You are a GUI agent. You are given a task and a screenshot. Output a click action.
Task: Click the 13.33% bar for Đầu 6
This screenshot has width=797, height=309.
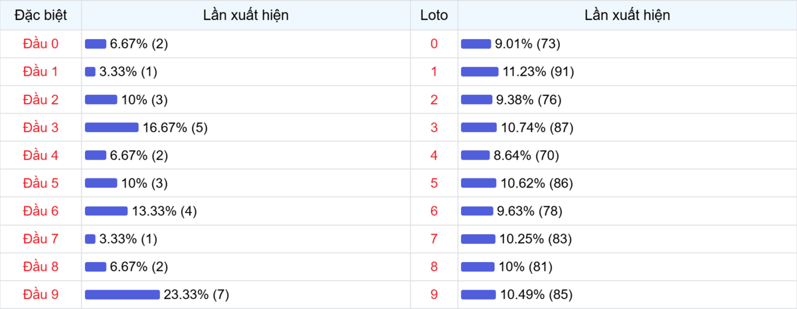pyautogui.click(x=106, y=211)
